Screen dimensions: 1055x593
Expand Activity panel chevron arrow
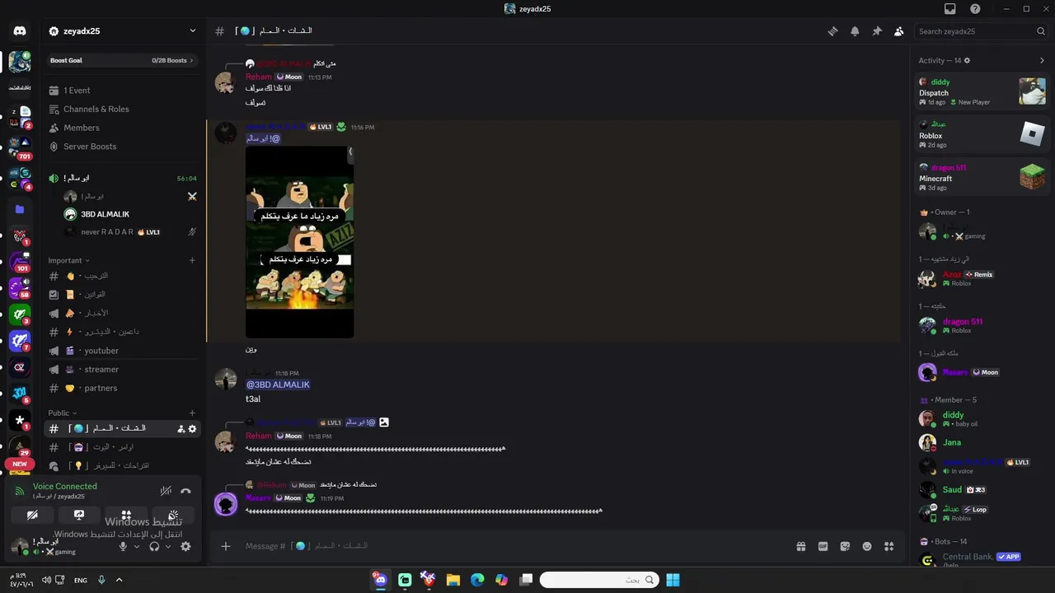coord(1042,60)
